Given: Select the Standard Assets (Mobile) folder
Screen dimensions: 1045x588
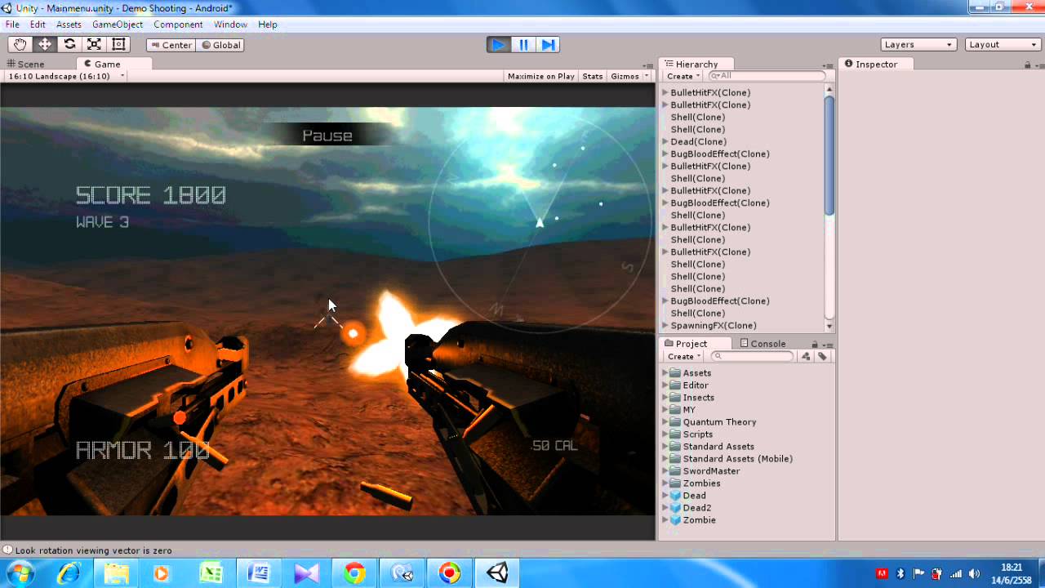Looking at the screenshot, I should coord(737,459).
